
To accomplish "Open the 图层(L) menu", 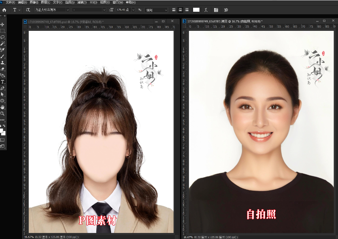I will [x=45, y=2].
